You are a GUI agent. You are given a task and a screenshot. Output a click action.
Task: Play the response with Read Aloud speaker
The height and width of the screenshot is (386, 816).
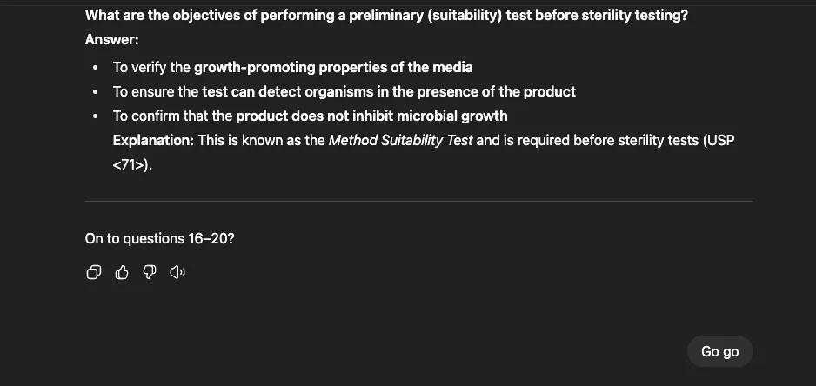click(x=177, y=273)
